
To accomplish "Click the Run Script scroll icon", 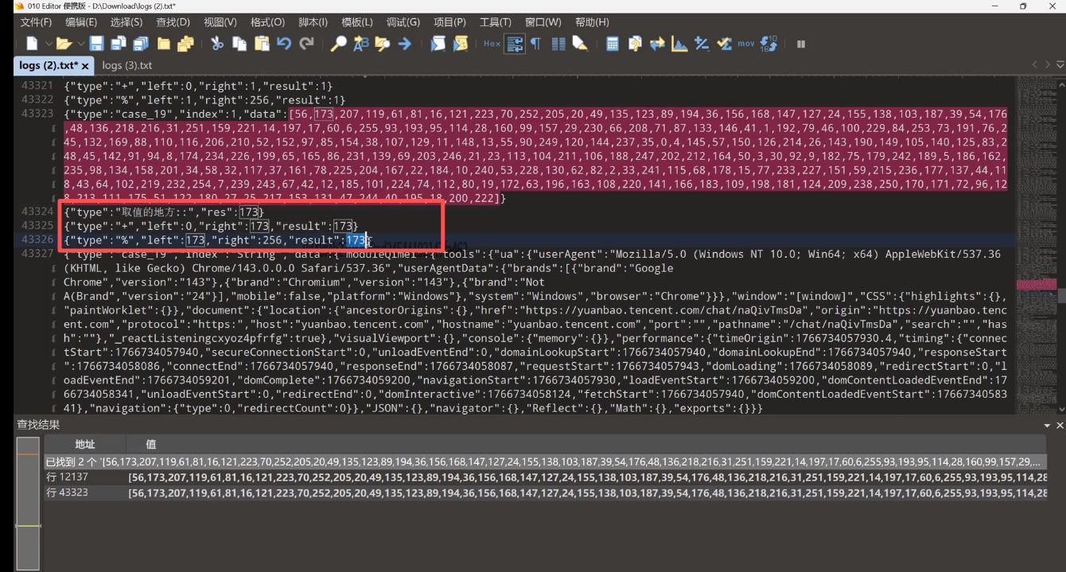I will click(x=438, y=44).
